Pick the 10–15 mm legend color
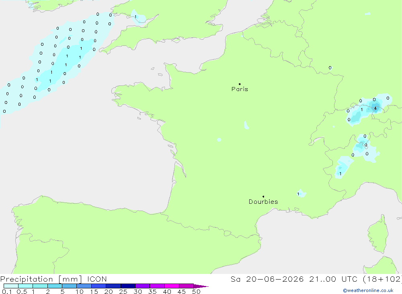Screen dimensions: 402x294 tap(84, 286)
